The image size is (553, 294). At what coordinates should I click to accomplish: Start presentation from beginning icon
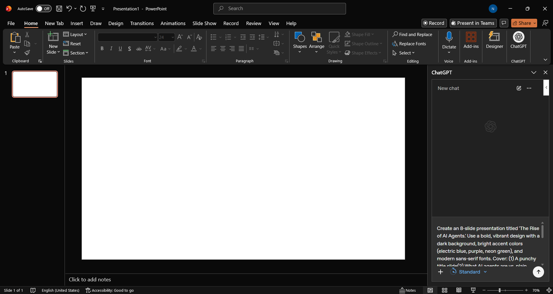(x=93, y=9)
